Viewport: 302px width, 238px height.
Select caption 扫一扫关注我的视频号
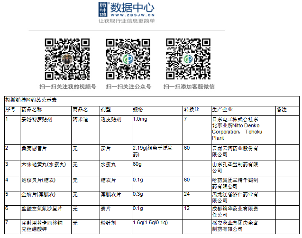pyautogui.click(x=68, y=86)
